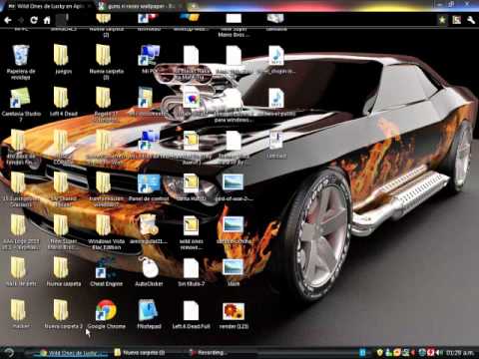The height and width of the screenshot is (359, 479).
Task: Launch the AutoClicker mouse icon
Action: 149,272
